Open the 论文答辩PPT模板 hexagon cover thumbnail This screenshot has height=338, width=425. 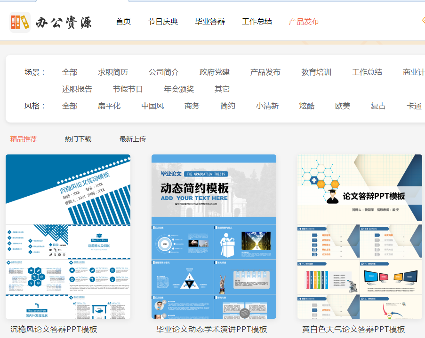pyautogui.click(x=360, y=237)
